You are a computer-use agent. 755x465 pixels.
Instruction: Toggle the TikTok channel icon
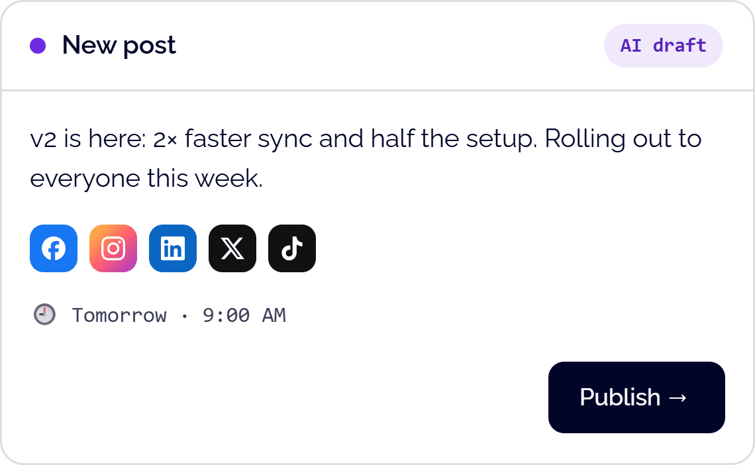292,248
